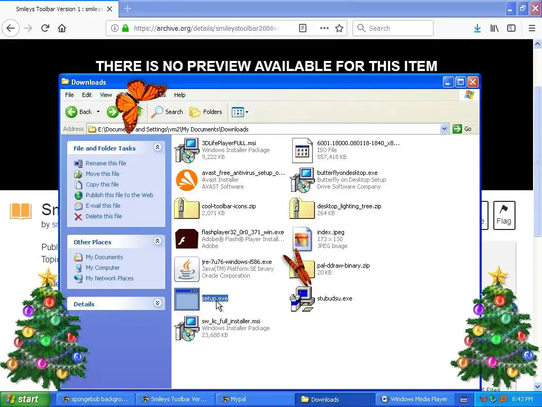This screenshot has width=542, height=407.
Task: Open a new browser tab with plus
Action: (128, 8)
